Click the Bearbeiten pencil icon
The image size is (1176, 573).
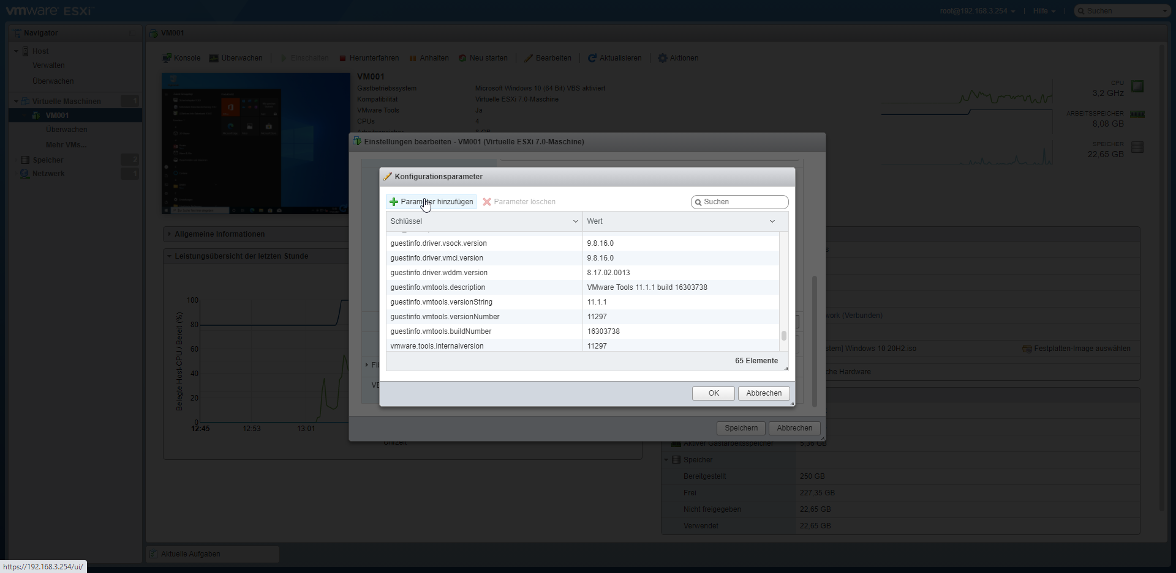coord(528,58)
